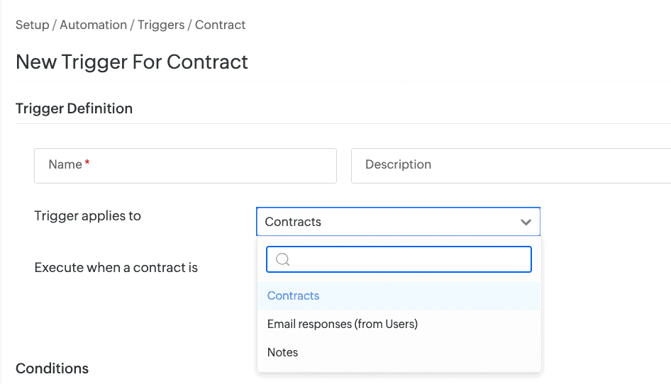Focus the dropdown search text box
The height and width of the screenshot is (384, 671).
coord(408,259)
